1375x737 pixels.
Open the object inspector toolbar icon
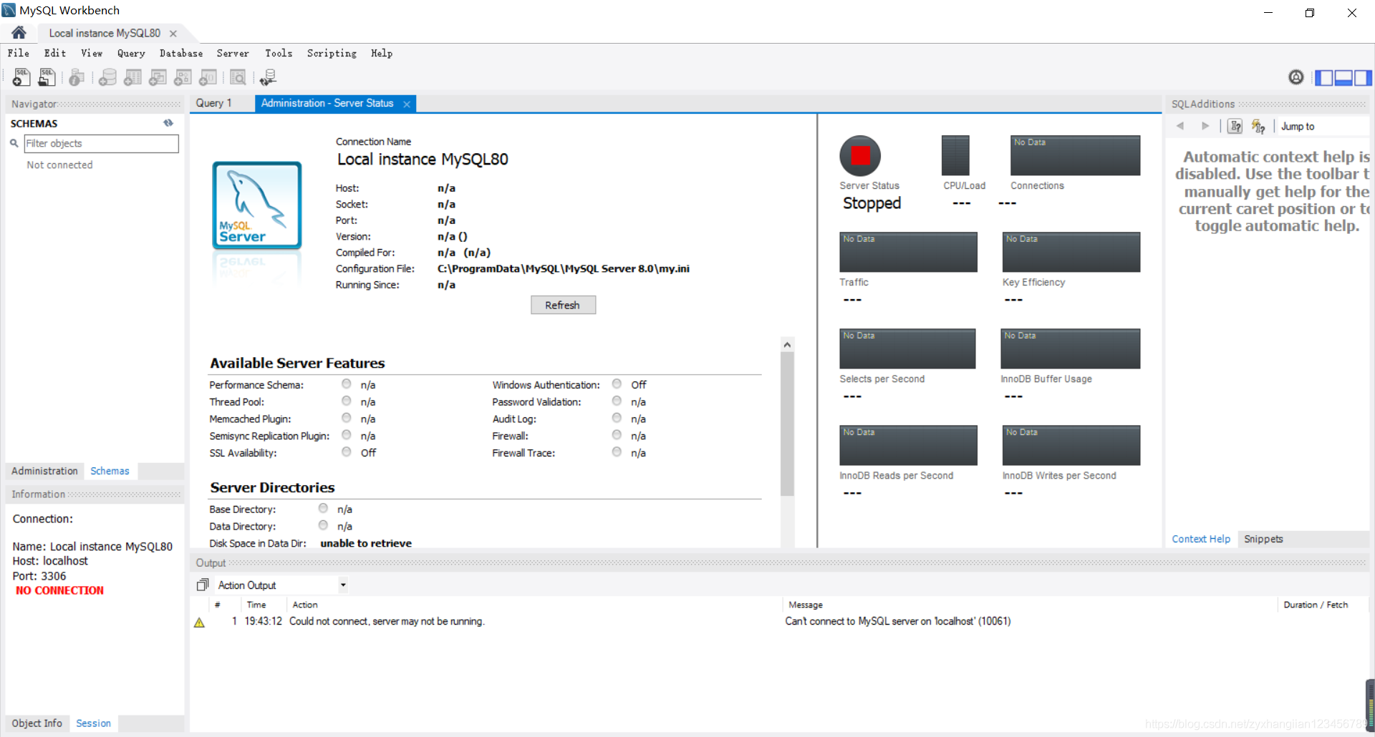tap(77, 77)
